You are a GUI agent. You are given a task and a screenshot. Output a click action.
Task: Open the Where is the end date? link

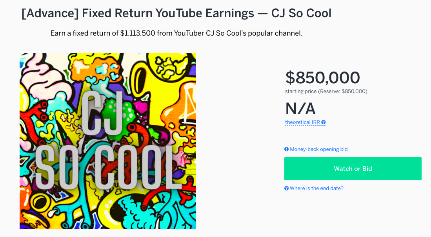click(316, 189)
